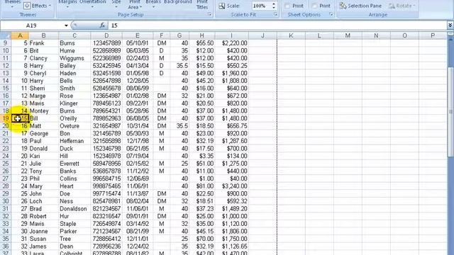Open the Rotate options in Arrange
The image size is (454, 255).
click(402, 6)
